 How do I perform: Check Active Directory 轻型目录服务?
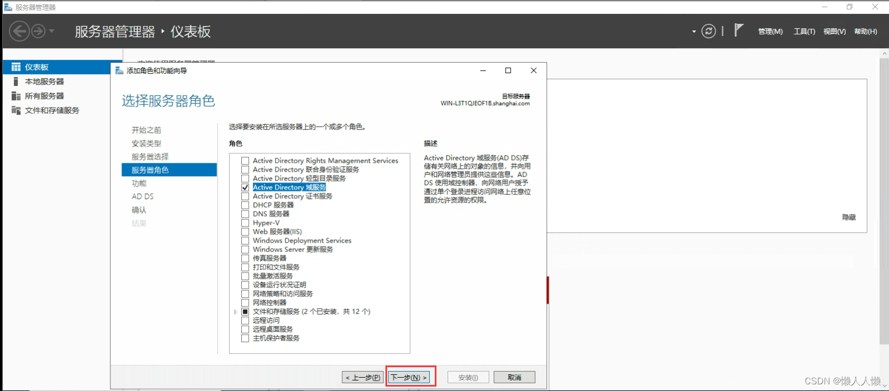click(245, 178)
